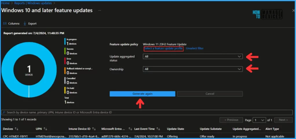The width and height of the screenshot is (296, 139).
Task: Expand Update aggregated status dropdown
Action: coord(193,56)
